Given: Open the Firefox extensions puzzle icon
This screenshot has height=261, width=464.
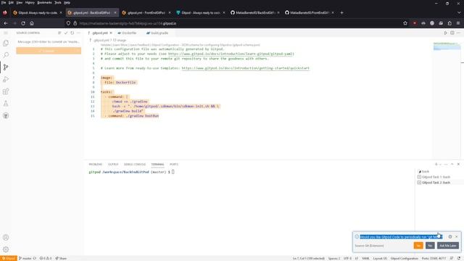Looking at the screenshot, I should coord(449,23).
